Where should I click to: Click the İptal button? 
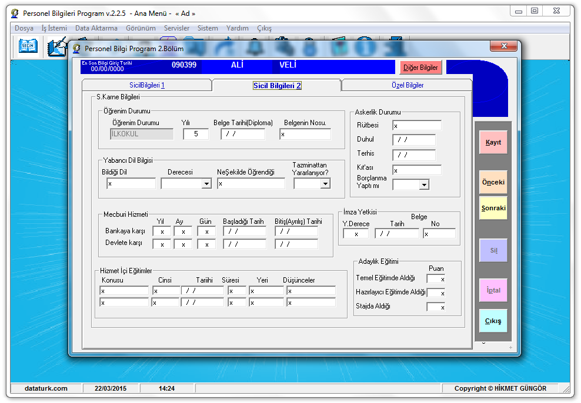coord(493,290)
